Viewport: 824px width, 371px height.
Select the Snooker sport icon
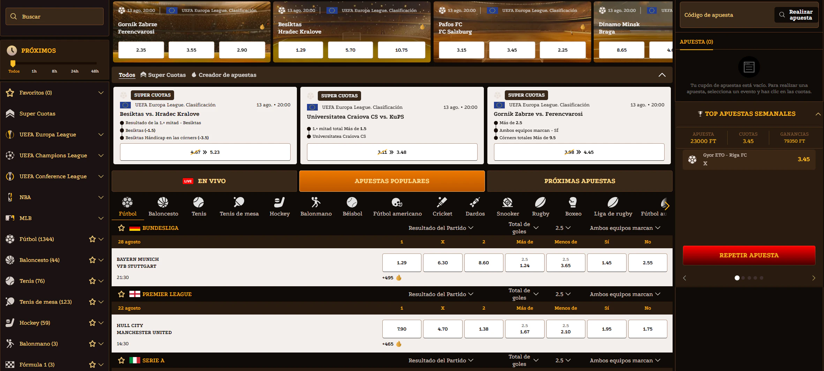tap(508, 202)
